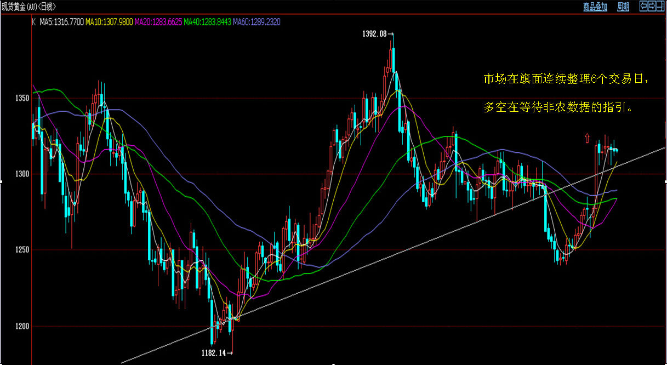The image size is (667, 365).
Task: Click the 1392.08 high price marker
Action: [375, 34]
